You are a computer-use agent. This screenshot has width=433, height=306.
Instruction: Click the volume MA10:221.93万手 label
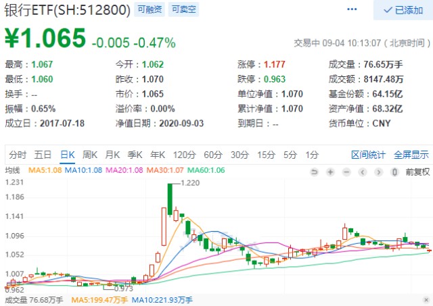pos(162,300)
